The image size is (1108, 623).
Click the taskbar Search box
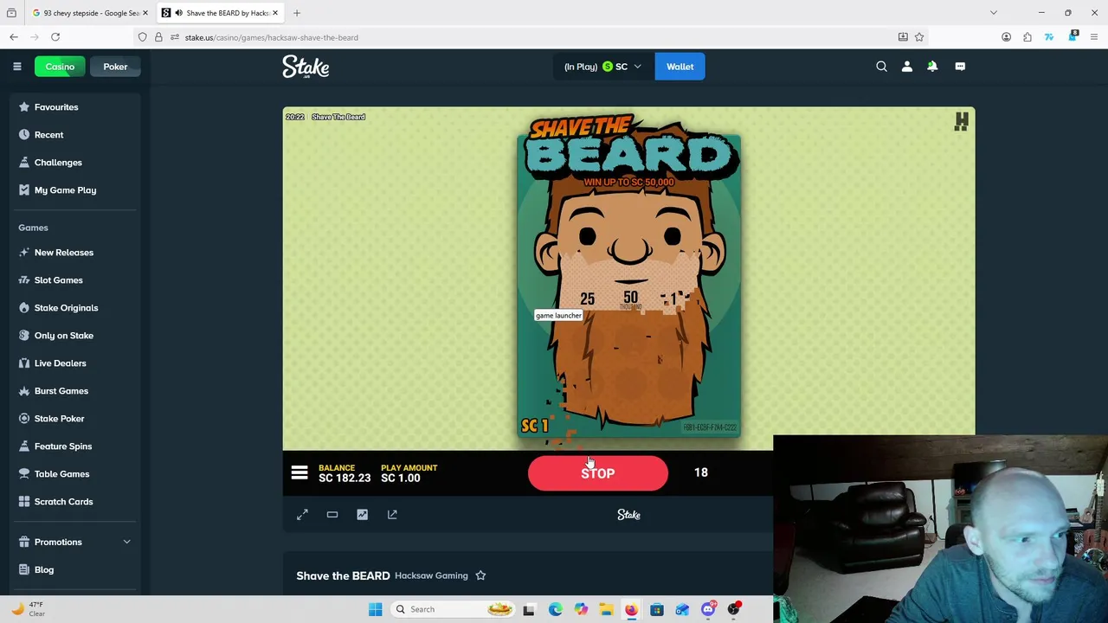pos(454,609)
